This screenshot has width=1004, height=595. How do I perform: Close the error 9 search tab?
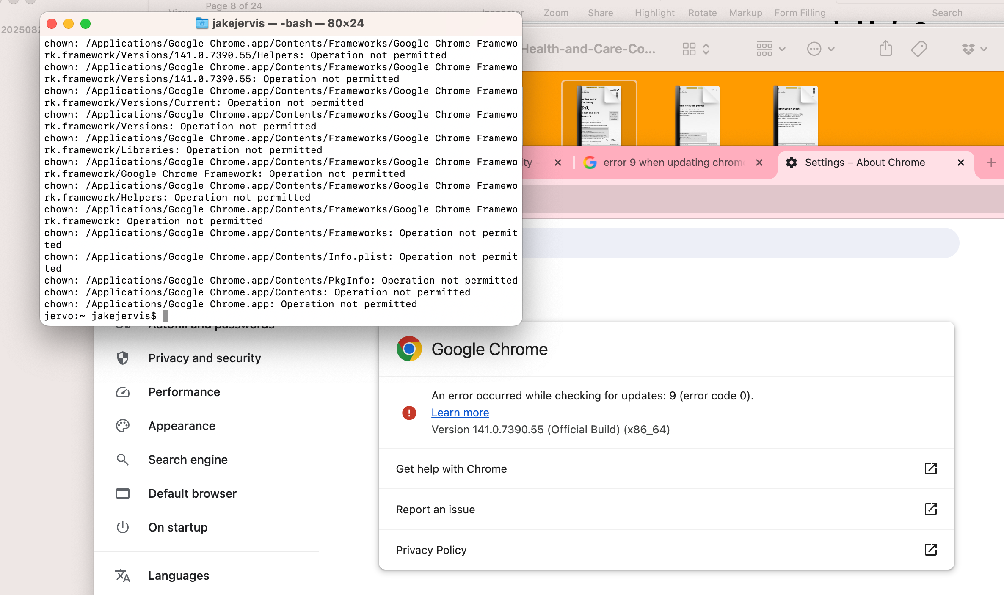759,163
